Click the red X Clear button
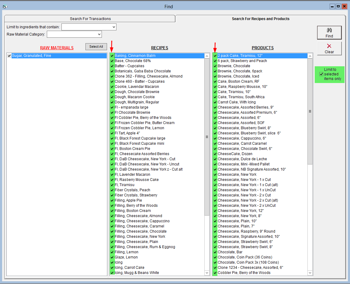 329,48
